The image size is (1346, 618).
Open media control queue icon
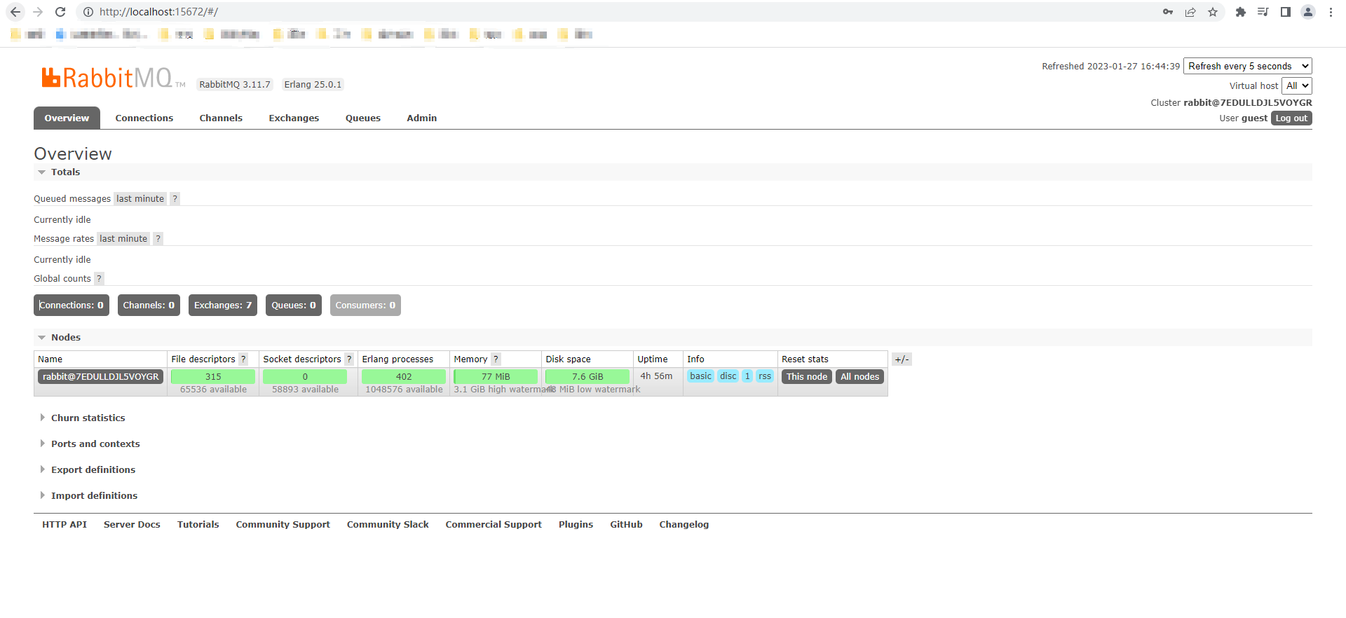[1263, 12]
